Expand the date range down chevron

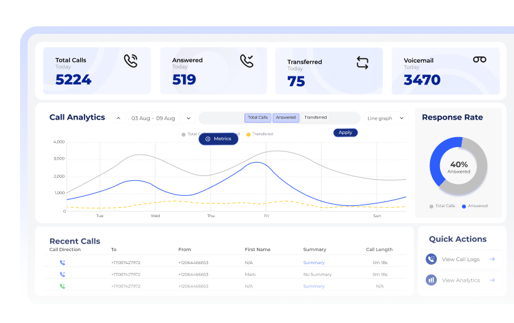[x=187, y=118]
